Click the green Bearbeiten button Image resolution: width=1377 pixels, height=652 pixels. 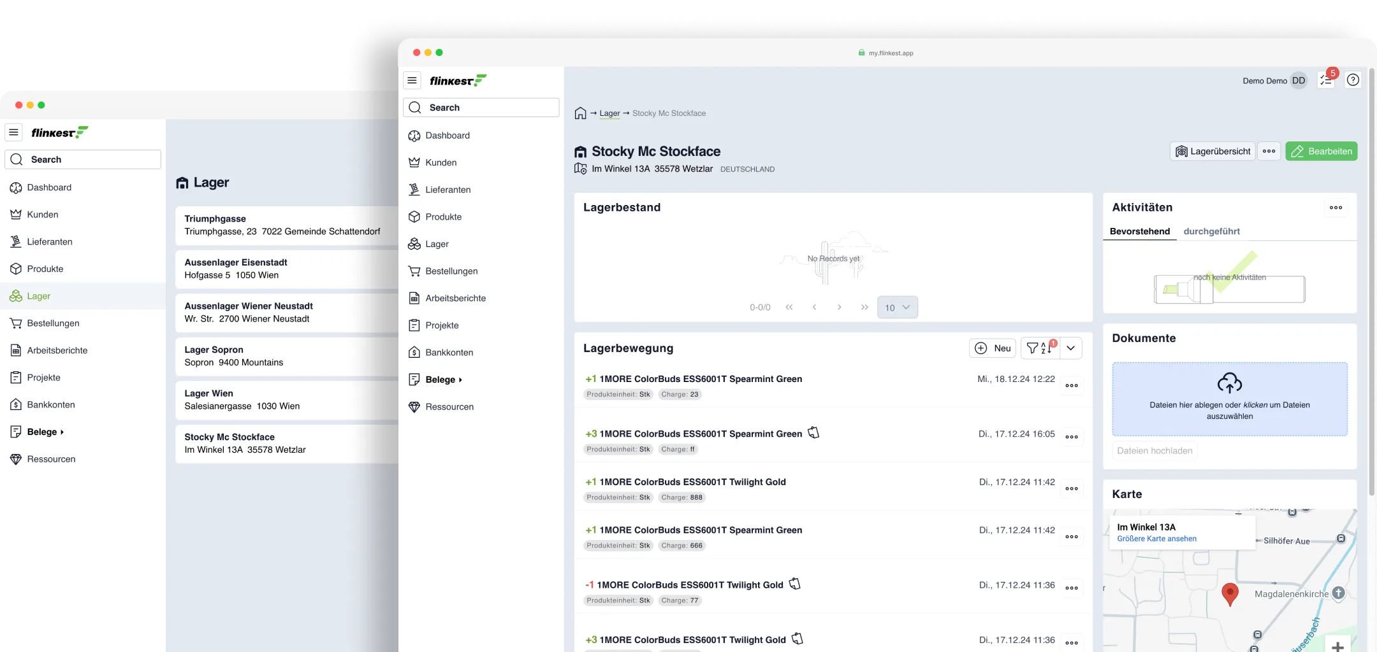(x=1322, y=152)
